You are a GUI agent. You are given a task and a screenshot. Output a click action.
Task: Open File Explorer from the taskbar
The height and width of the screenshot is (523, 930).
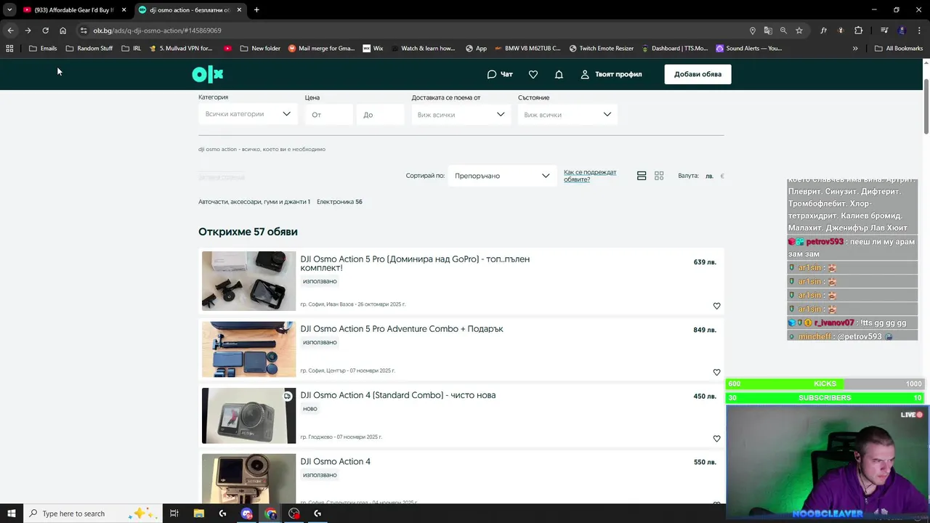pos(199,514)
